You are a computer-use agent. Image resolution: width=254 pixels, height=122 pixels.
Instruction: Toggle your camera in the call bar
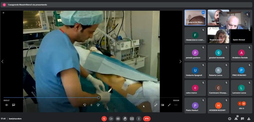click(x=111, y=119)
